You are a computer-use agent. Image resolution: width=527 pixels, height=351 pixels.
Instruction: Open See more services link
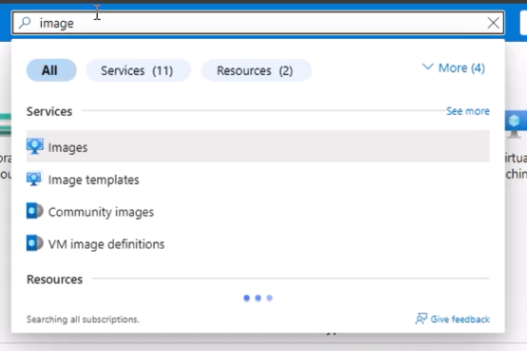[x=467, y=111]
